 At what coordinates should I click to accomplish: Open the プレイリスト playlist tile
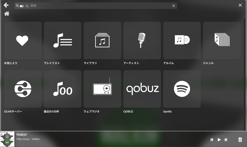63,40
